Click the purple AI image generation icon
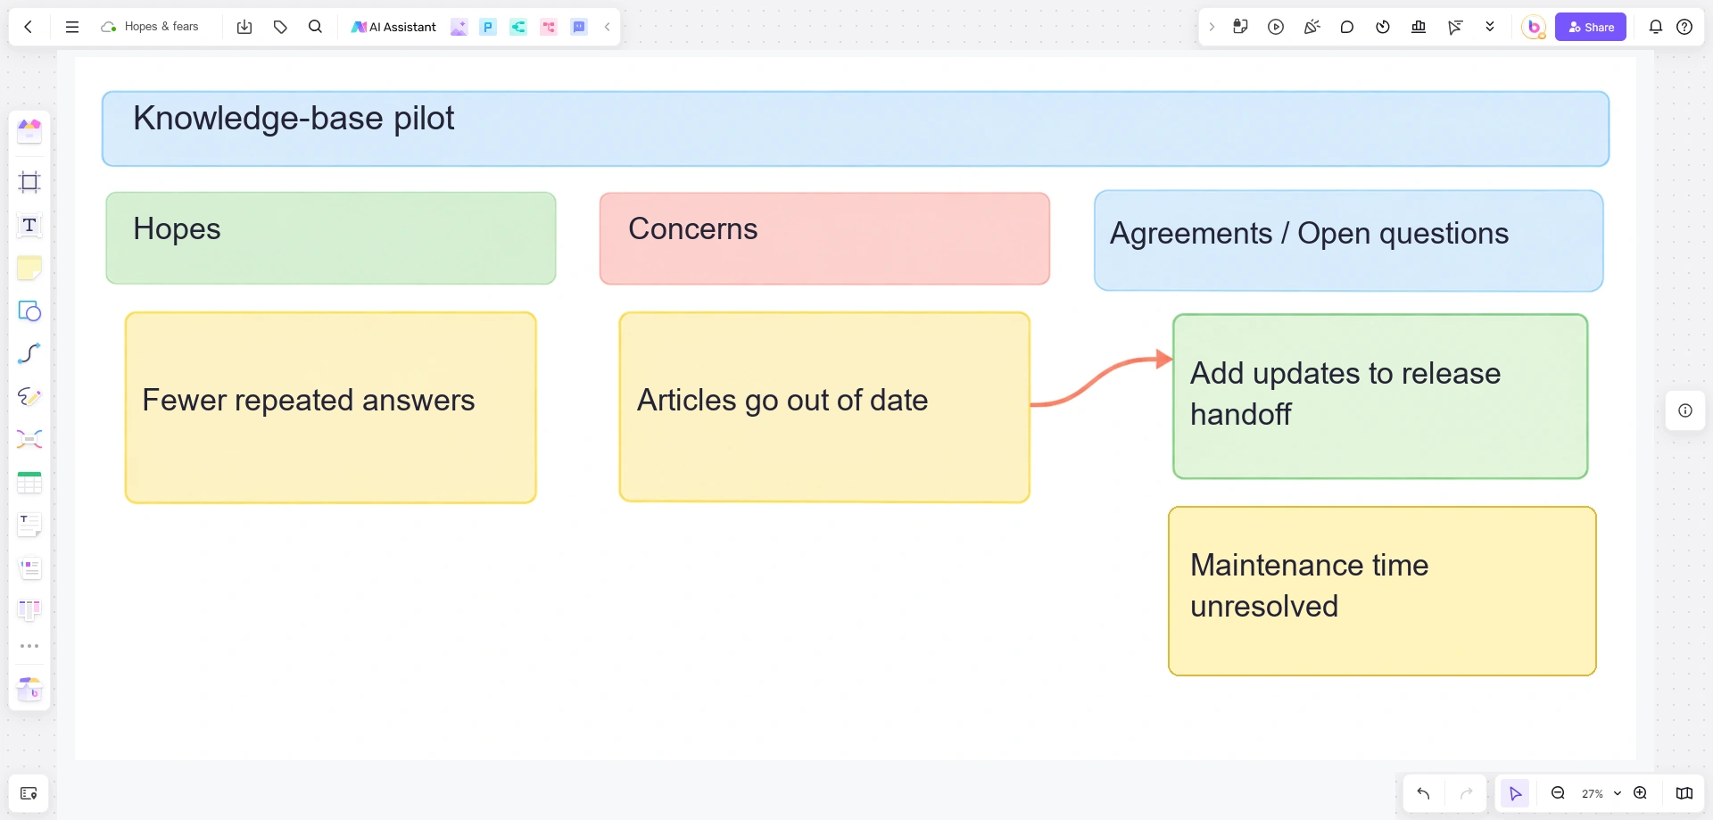The height and width of the screenshot is (820, 1713). click(459, 27)
